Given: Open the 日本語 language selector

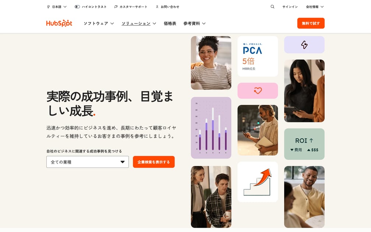Looking at the screenshot, I should (x=59, y=7).
